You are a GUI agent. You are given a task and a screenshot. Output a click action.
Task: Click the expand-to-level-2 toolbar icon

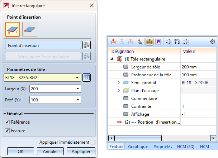coord(177,42)
